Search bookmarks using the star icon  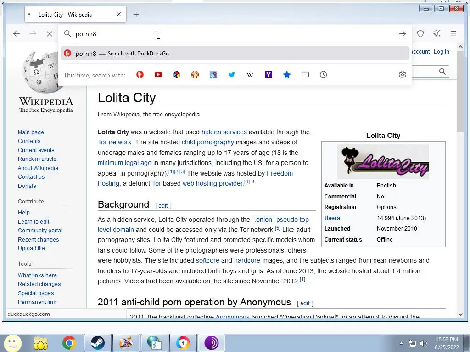(287, 75)
